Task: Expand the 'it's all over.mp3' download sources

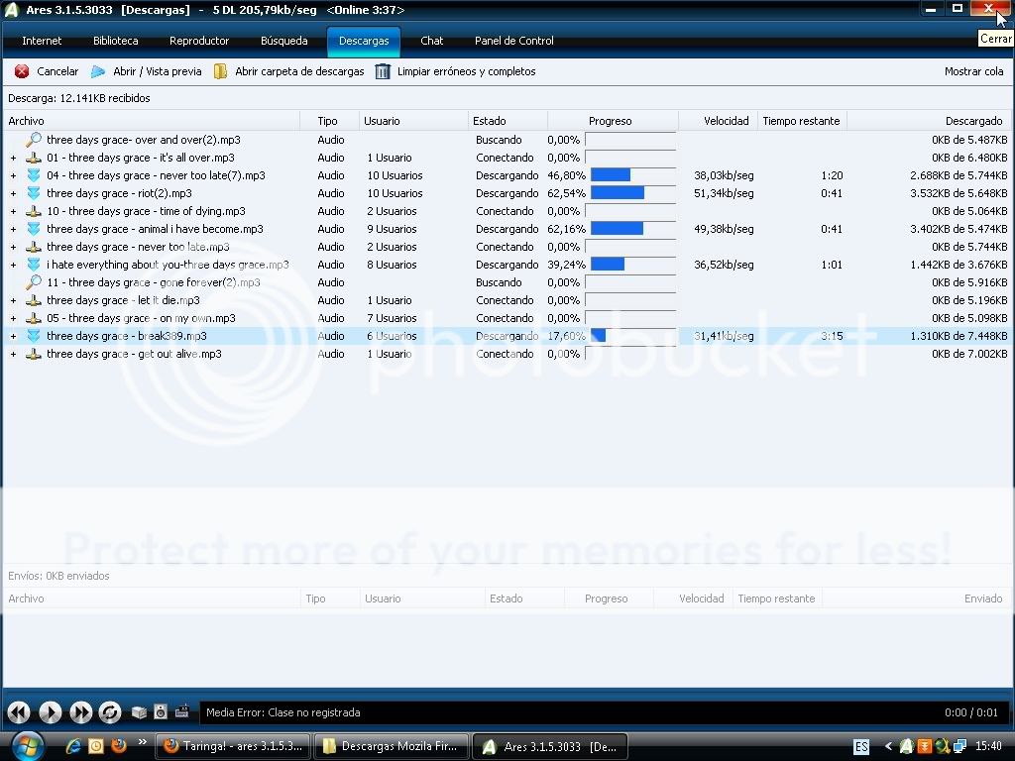Action: (x=13, y=158)
